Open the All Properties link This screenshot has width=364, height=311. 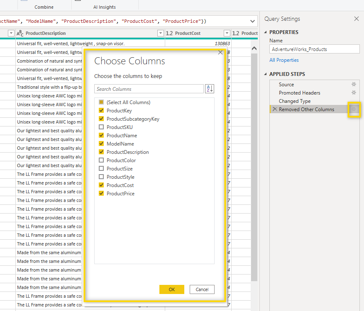[x=284, y=60]
